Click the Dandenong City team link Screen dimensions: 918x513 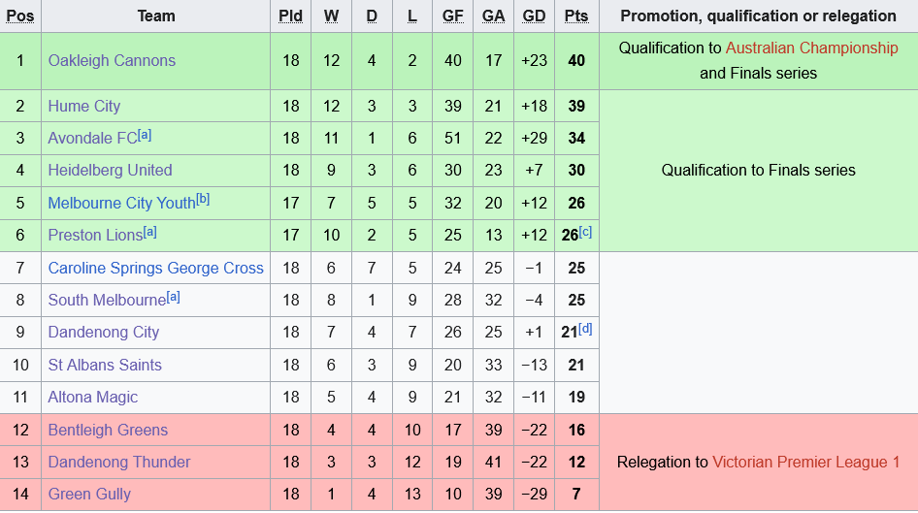tap(104, 333)
